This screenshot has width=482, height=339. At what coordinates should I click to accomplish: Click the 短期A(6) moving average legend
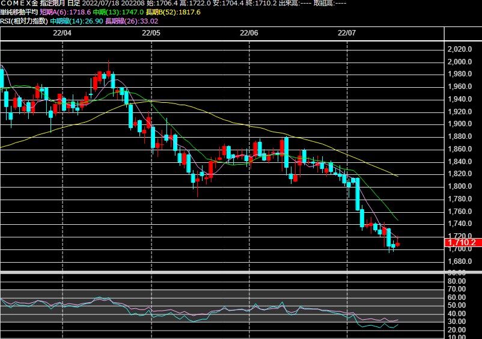[66, 12]
